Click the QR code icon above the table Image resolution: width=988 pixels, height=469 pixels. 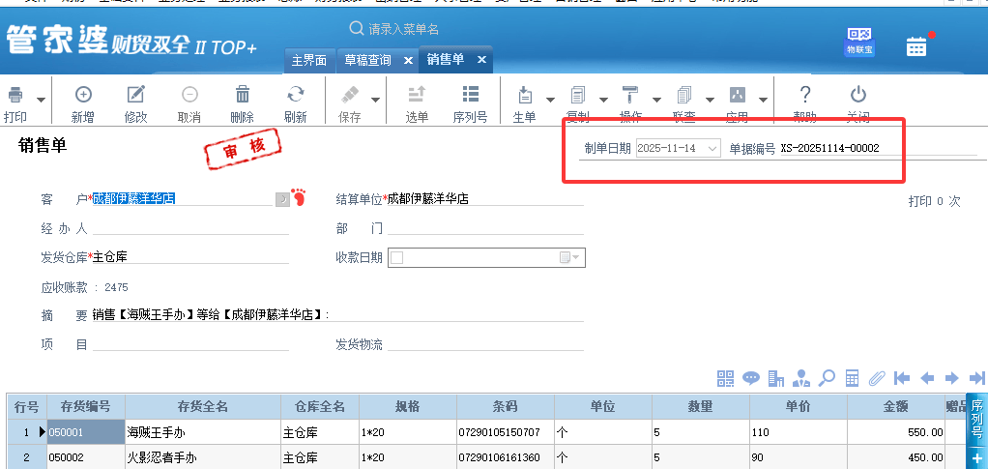(x=725, y=378)
